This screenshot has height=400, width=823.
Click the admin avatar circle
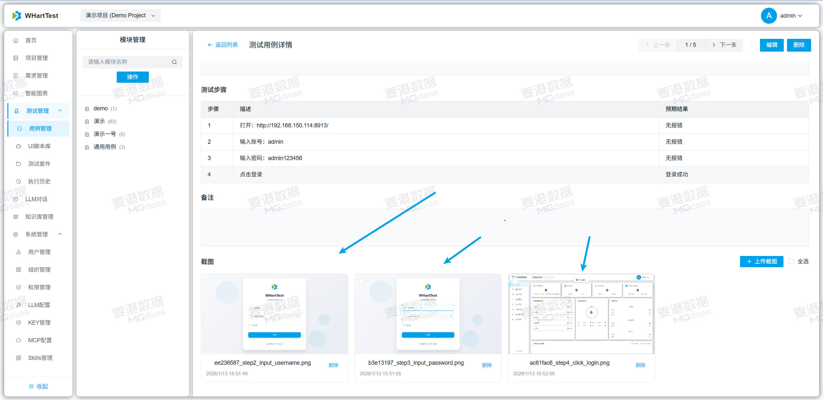tap(769, 15)
